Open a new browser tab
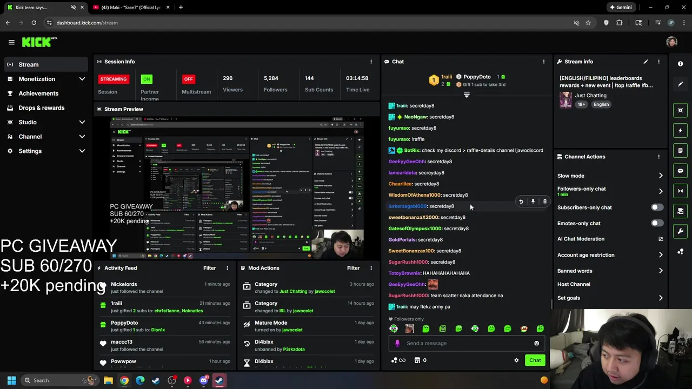Image resolution: width=692 pixels, height=389 pixels. click(x=181, y=8)
